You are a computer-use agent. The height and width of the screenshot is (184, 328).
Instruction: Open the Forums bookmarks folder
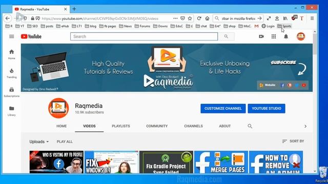142,26
